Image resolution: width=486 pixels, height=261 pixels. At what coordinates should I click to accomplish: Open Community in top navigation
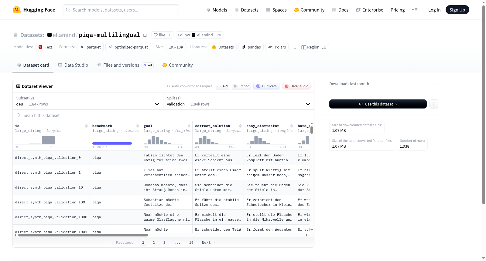click(x=309, y=10)
